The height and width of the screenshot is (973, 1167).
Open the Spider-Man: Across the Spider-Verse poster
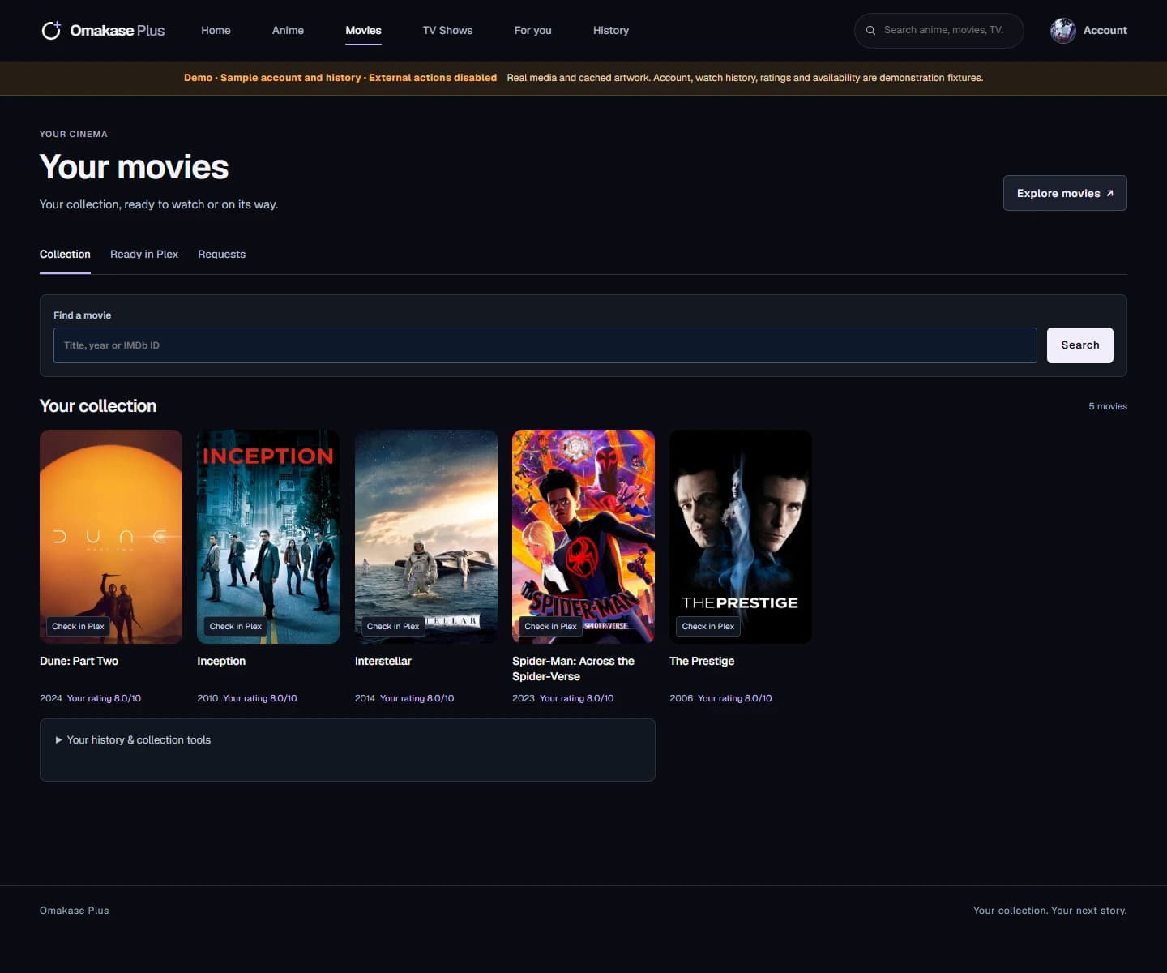coord(583,537)
